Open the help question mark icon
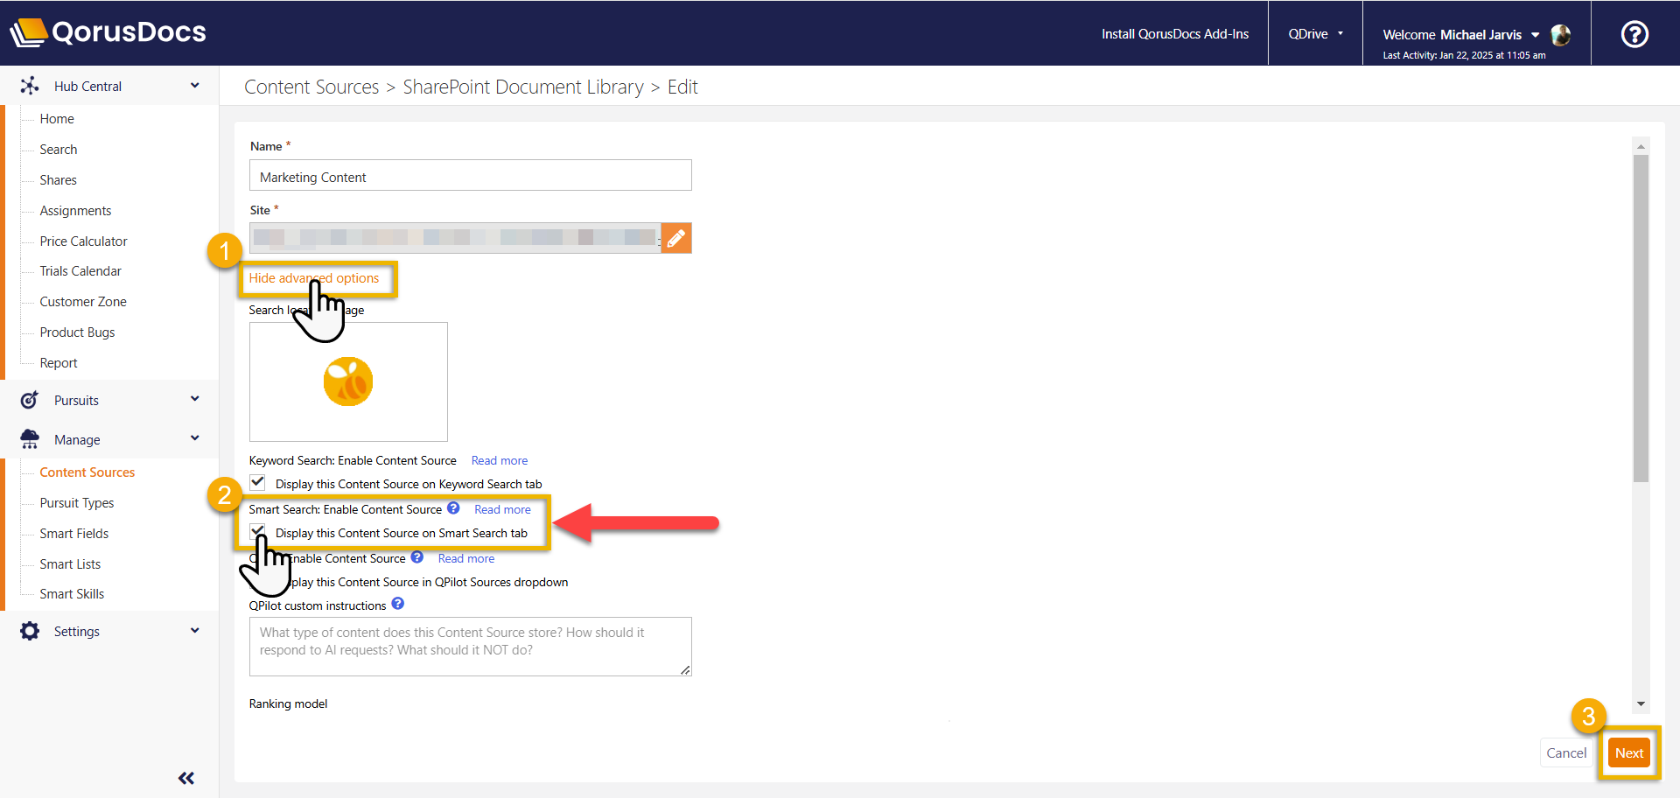 point(1634,34)
